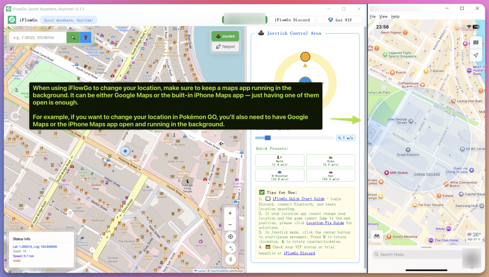Viewport: 489px width, 277px height.
Task: Click the green search magnifier button
Action: point(73,37)
